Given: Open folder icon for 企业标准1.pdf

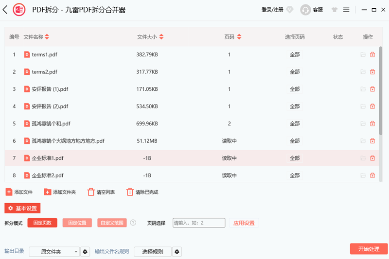Looking at the screenshot, I should click(x=363, y=158).
